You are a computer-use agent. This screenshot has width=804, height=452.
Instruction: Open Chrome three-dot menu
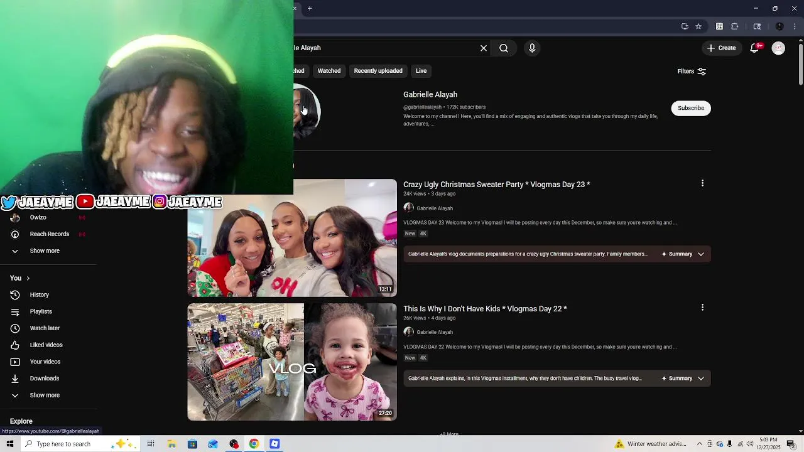(795, 26)
